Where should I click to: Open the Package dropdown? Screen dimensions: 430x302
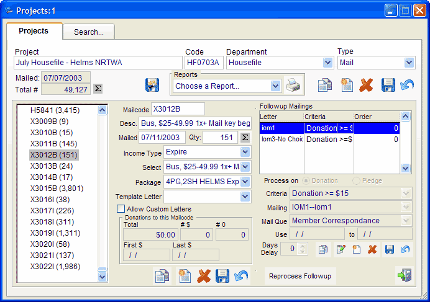click(x=245, y=182)
